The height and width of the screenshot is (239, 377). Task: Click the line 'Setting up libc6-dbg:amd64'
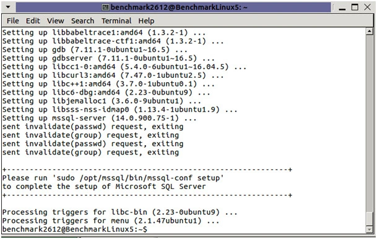pos(106,93)
